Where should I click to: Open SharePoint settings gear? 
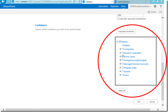[x=155, y=7]
